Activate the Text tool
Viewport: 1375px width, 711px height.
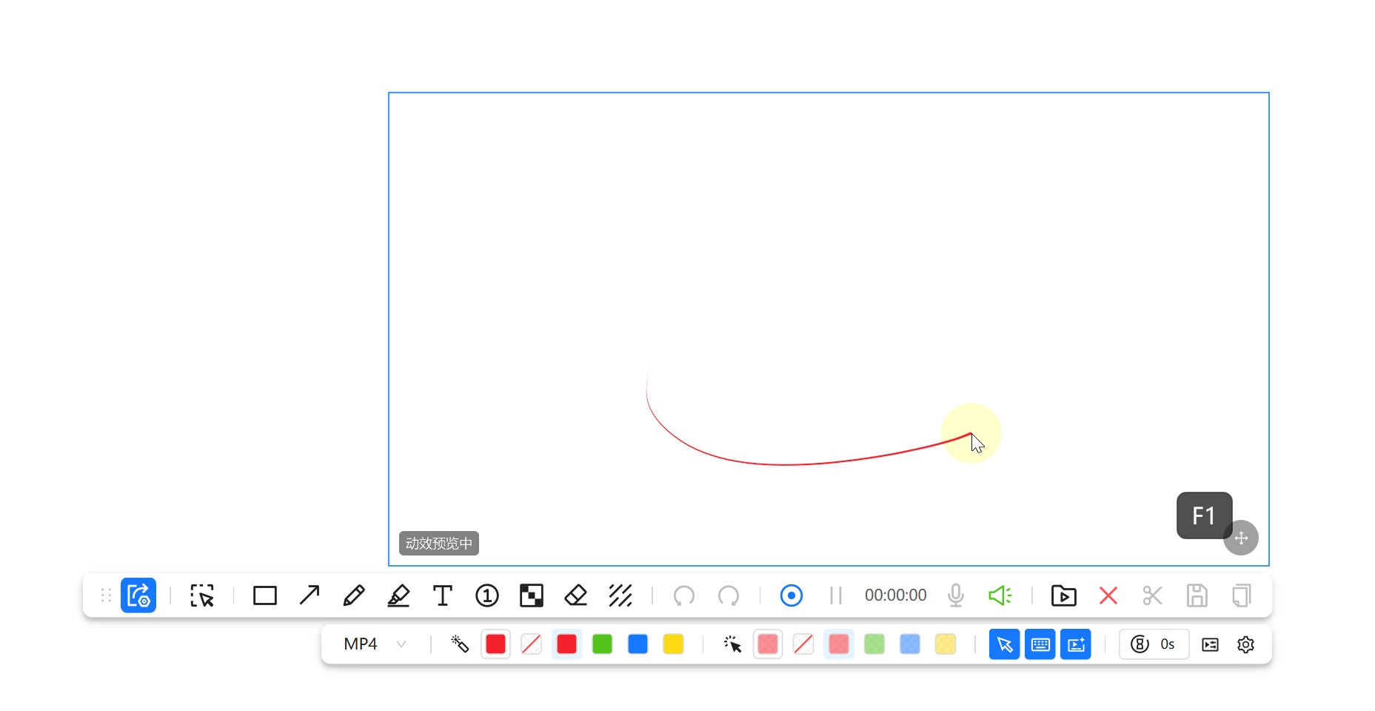pyautogui.click(x=443, y=595)
